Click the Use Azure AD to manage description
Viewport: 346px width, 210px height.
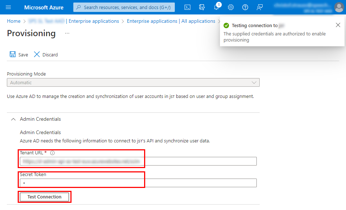coord(130,97)
